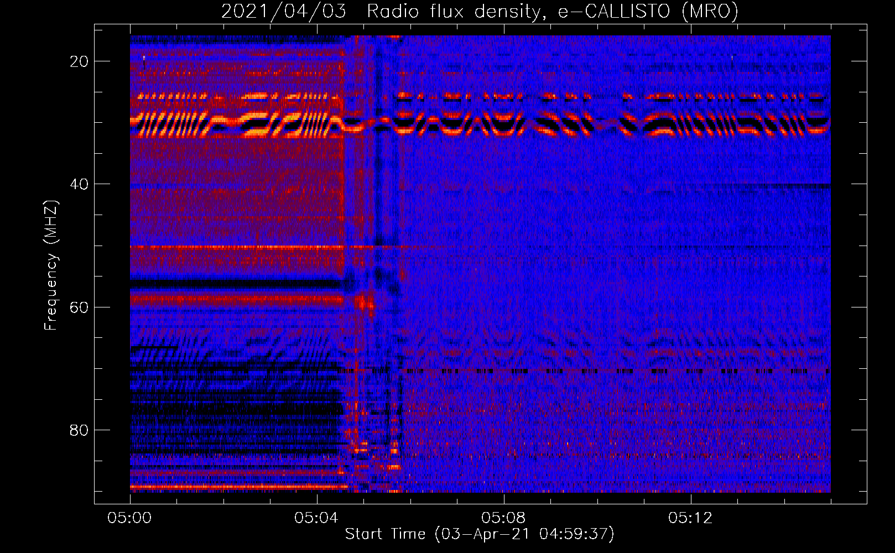The image size is (895, 553).
Task: Click the 05:12 time tick label
Action: click(690, 518)
